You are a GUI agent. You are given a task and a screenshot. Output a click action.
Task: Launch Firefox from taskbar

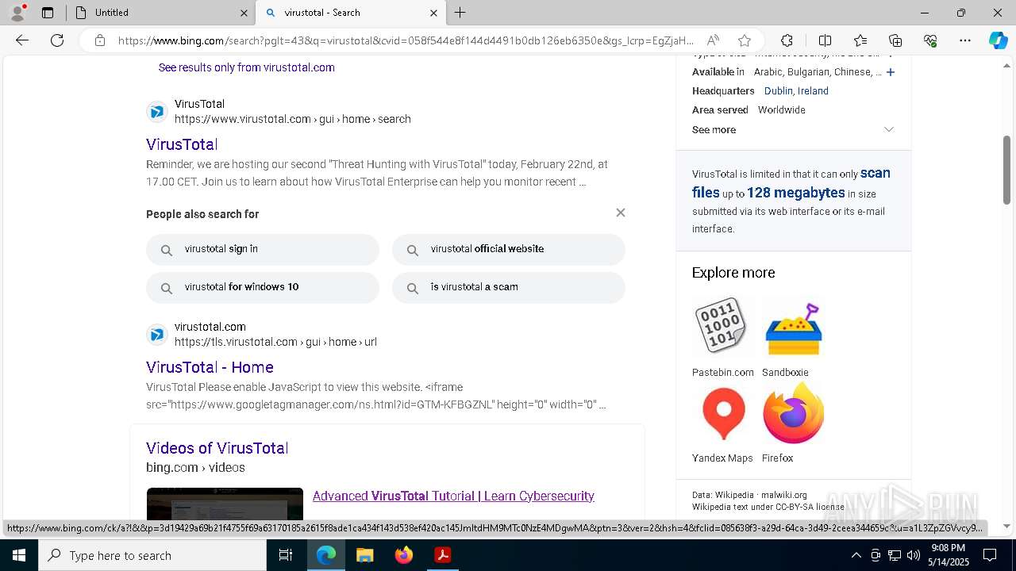click(x=404, y=555)
